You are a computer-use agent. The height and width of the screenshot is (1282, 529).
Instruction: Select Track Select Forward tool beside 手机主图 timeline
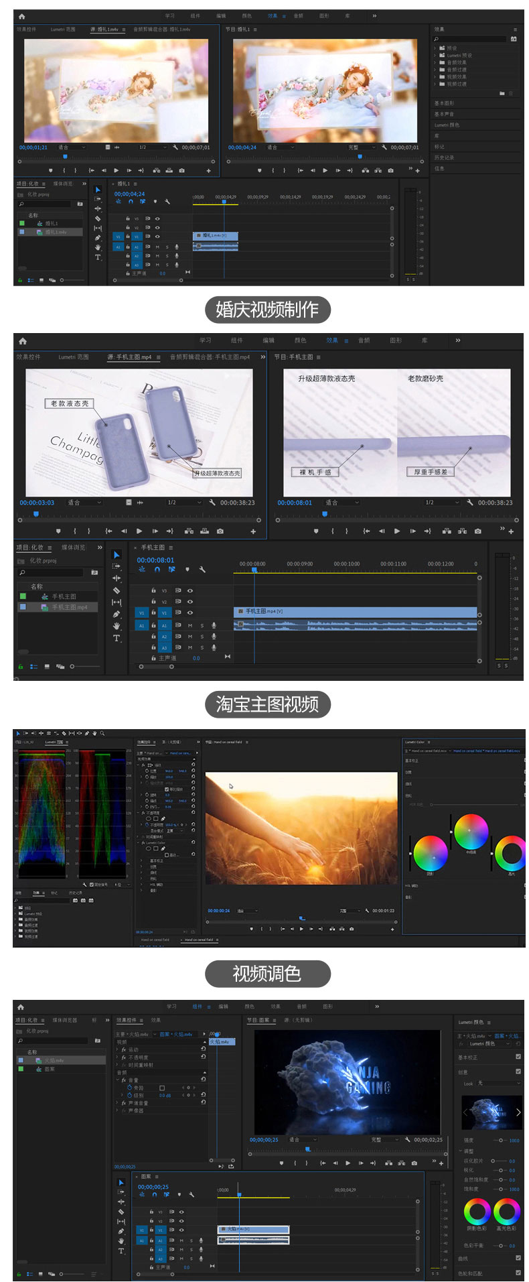(117, 566)
